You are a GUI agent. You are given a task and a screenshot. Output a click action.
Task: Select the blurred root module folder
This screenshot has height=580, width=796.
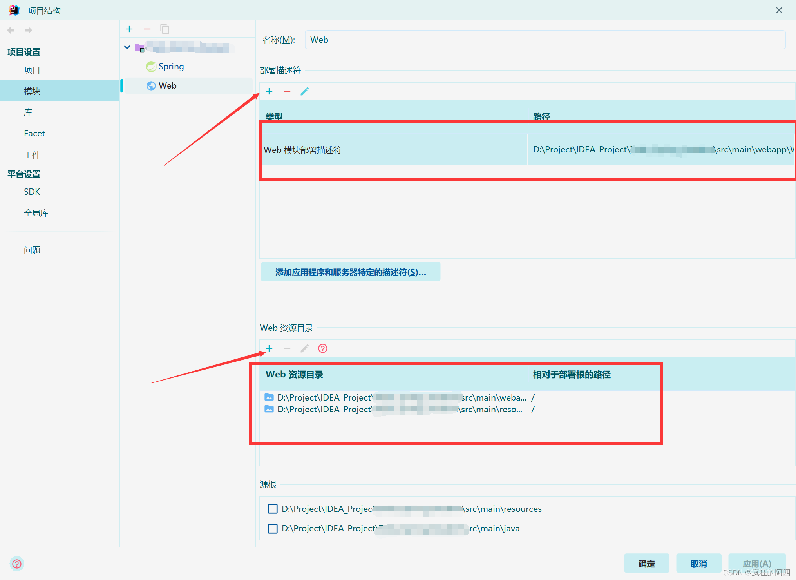pyautogui.click(x=184, y=47)
